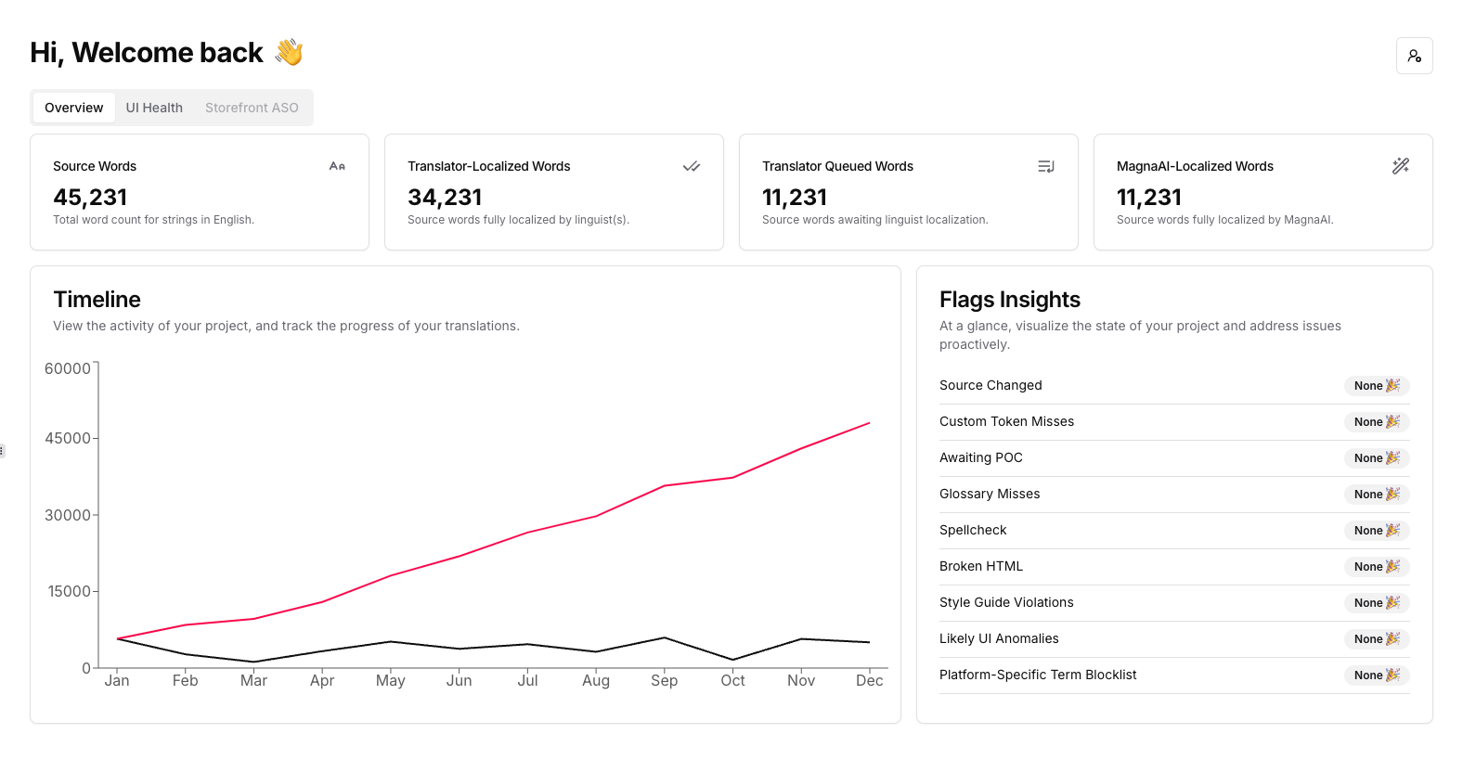Select the Storefront ASO tab

coord(252,108)
